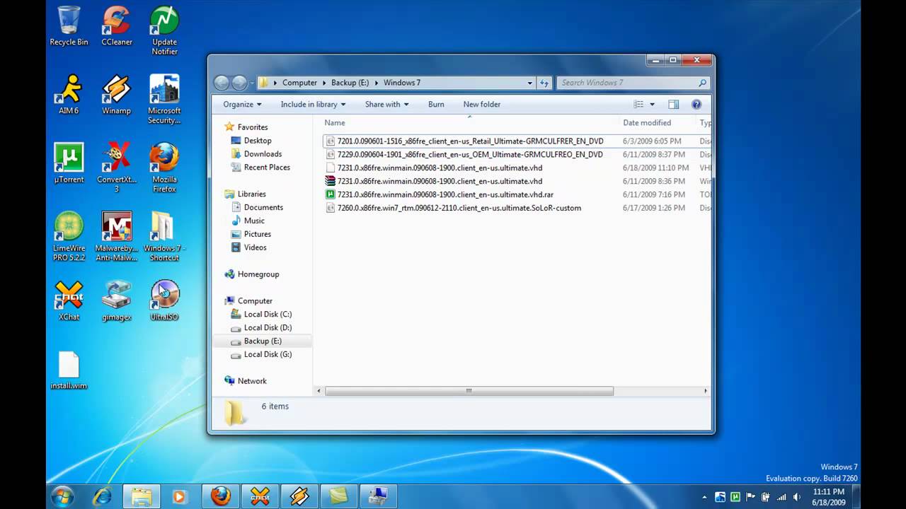Open Pictures library in sidebar
This screenshot has width=906, height=509.
pos(257,234)
